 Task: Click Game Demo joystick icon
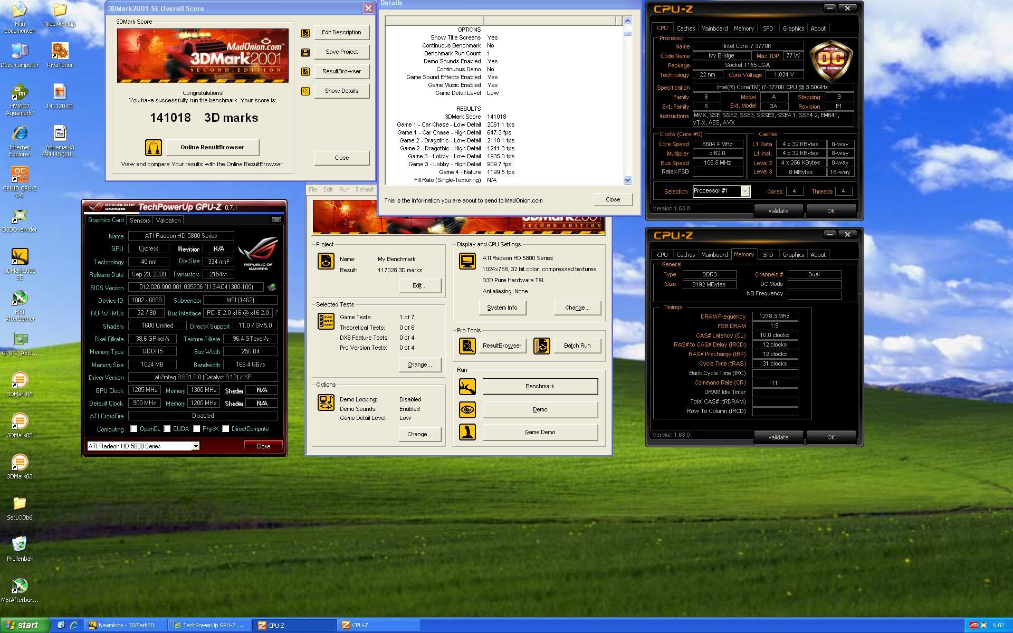click(467, 433)
